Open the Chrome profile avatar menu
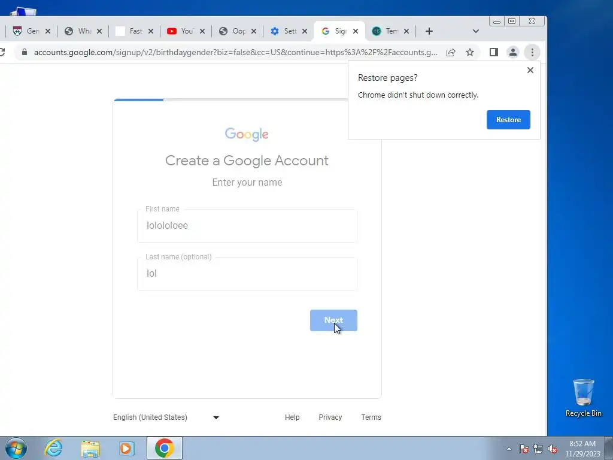Image resolution: width=613 pixels, height=460 pixels. click(x=513, y=52)
